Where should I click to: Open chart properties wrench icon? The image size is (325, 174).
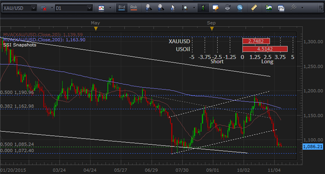point(216,8)
